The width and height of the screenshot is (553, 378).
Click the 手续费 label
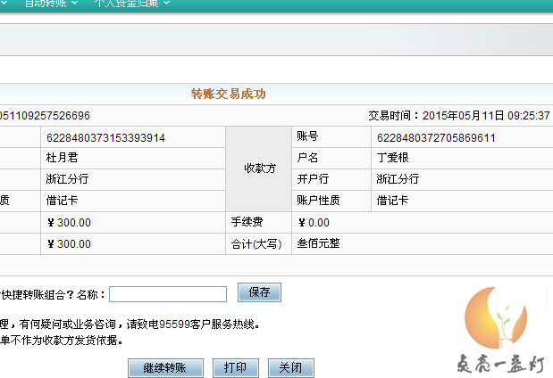click(247, 222)
